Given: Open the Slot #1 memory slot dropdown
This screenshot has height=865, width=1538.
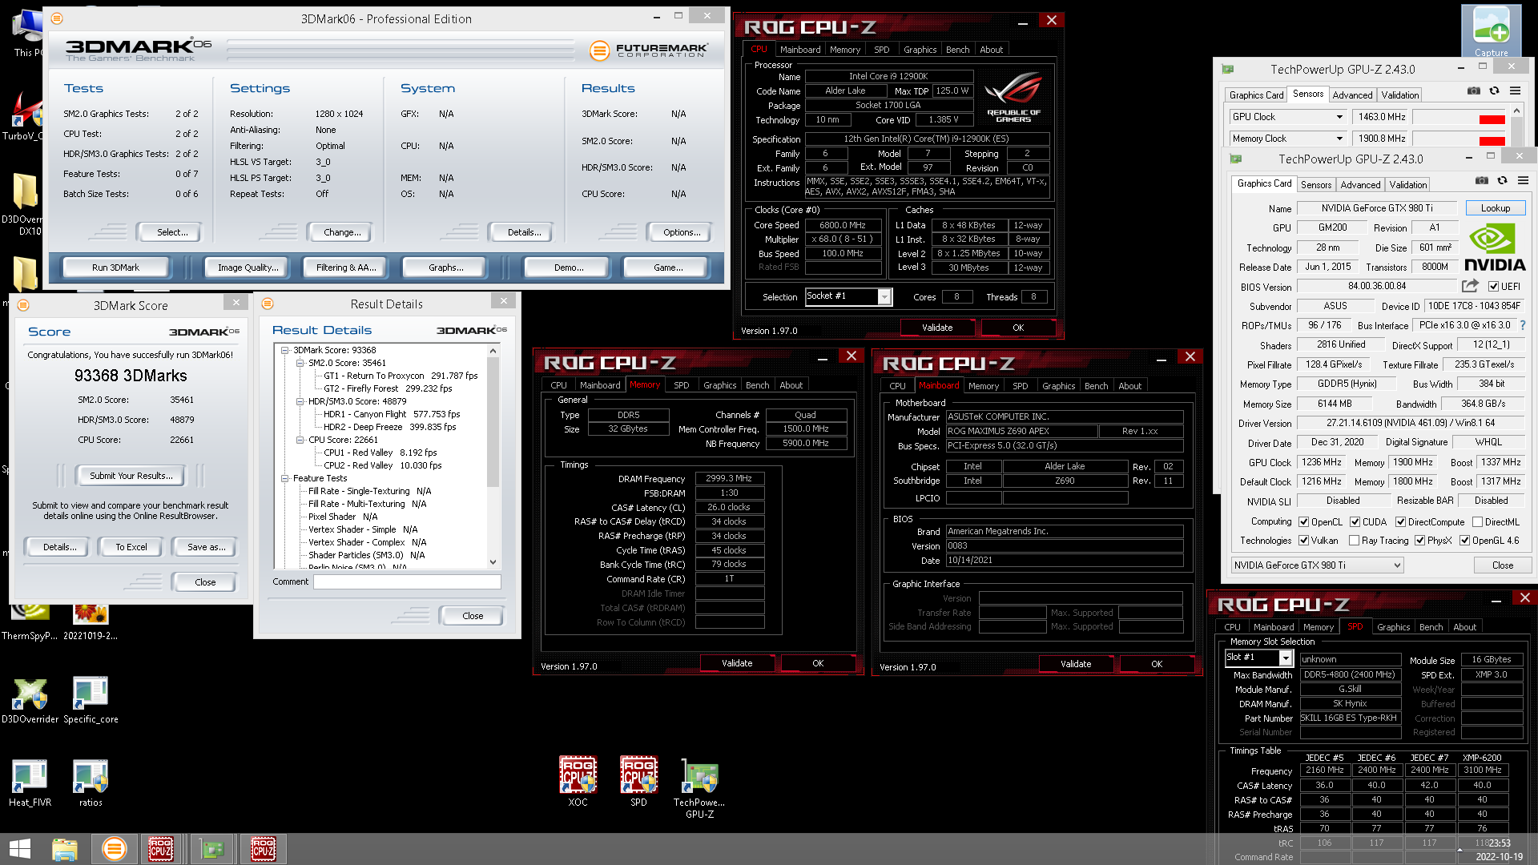Looking at the screenshot, I should tap(1286, 658).
